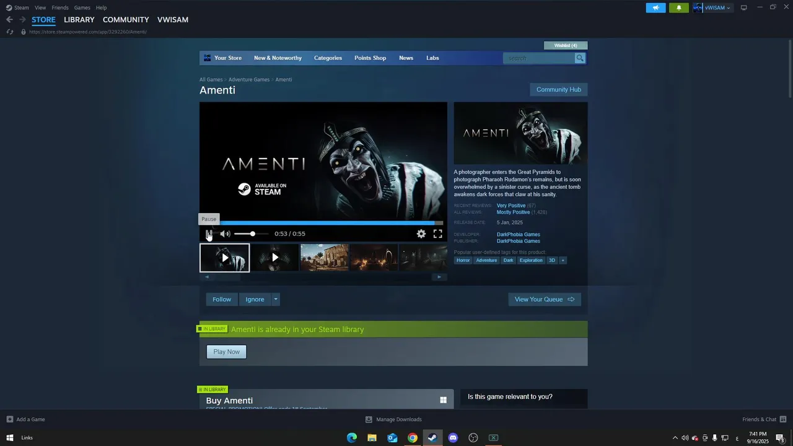Expand the Ignore options dropdown arrow
Viewport: 793px width, 446px height.
pyautogui.click(x=276, y=299)
